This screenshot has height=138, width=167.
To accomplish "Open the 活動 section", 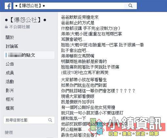I will pos(10,82).
